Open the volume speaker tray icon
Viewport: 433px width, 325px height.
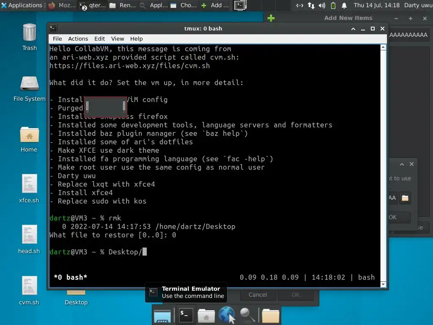322,5
